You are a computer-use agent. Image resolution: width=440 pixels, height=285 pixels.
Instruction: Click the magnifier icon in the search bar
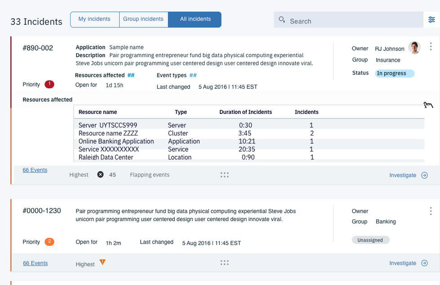tap(282, 20)
